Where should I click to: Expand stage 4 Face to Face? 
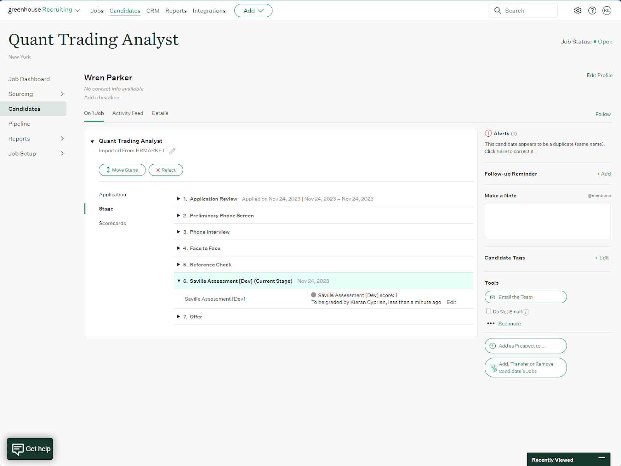coord(179,248)
